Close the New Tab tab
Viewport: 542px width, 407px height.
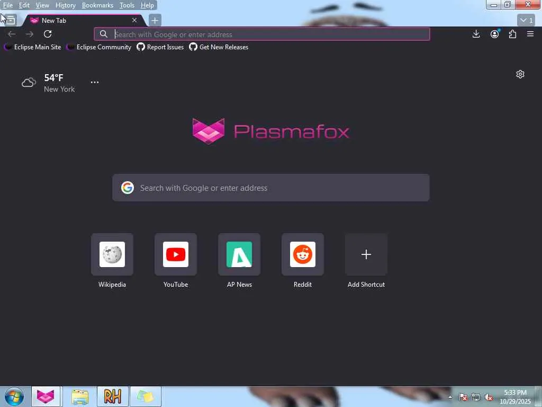coord(134,21)
